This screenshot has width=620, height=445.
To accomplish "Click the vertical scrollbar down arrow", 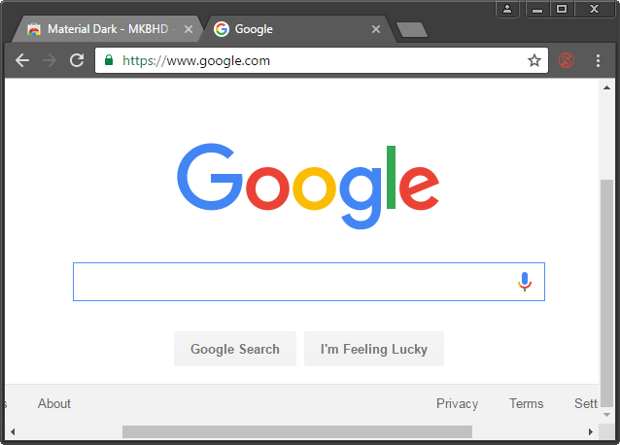I will pos(606,415).
